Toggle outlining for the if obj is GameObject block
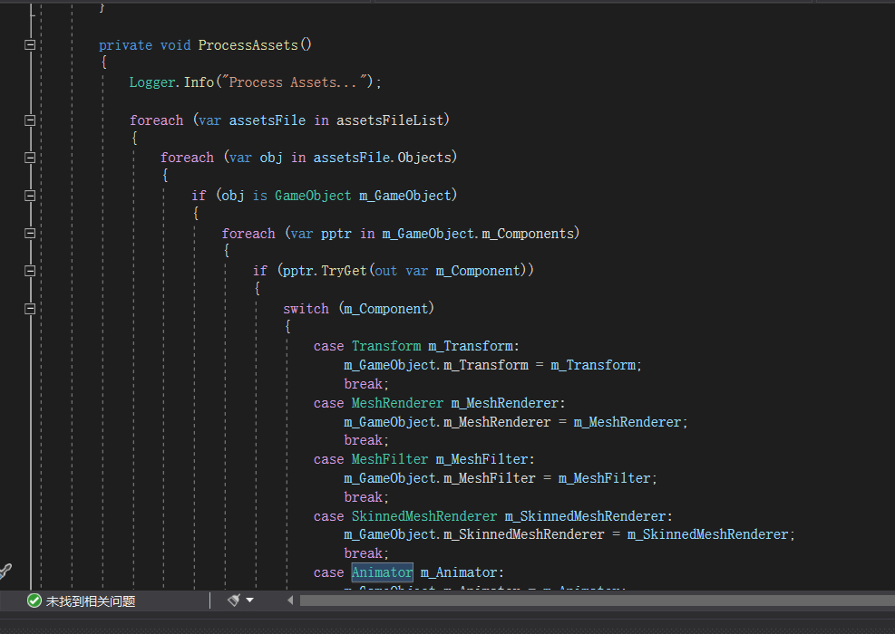The height and width of the screenshot is (634, 895). (x=30, y=196)
